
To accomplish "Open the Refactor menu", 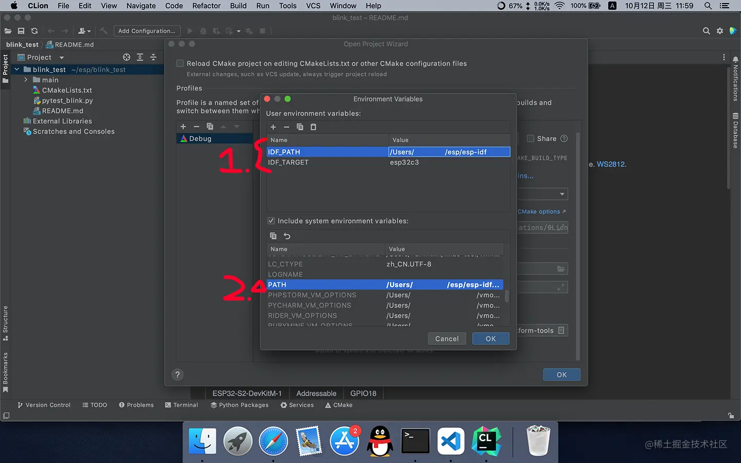I will 206,6.
